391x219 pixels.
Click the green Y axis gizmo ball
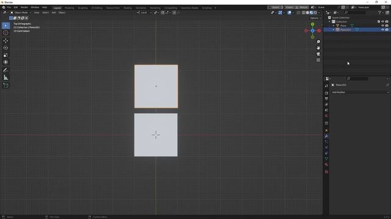click(x=312, y=24)
